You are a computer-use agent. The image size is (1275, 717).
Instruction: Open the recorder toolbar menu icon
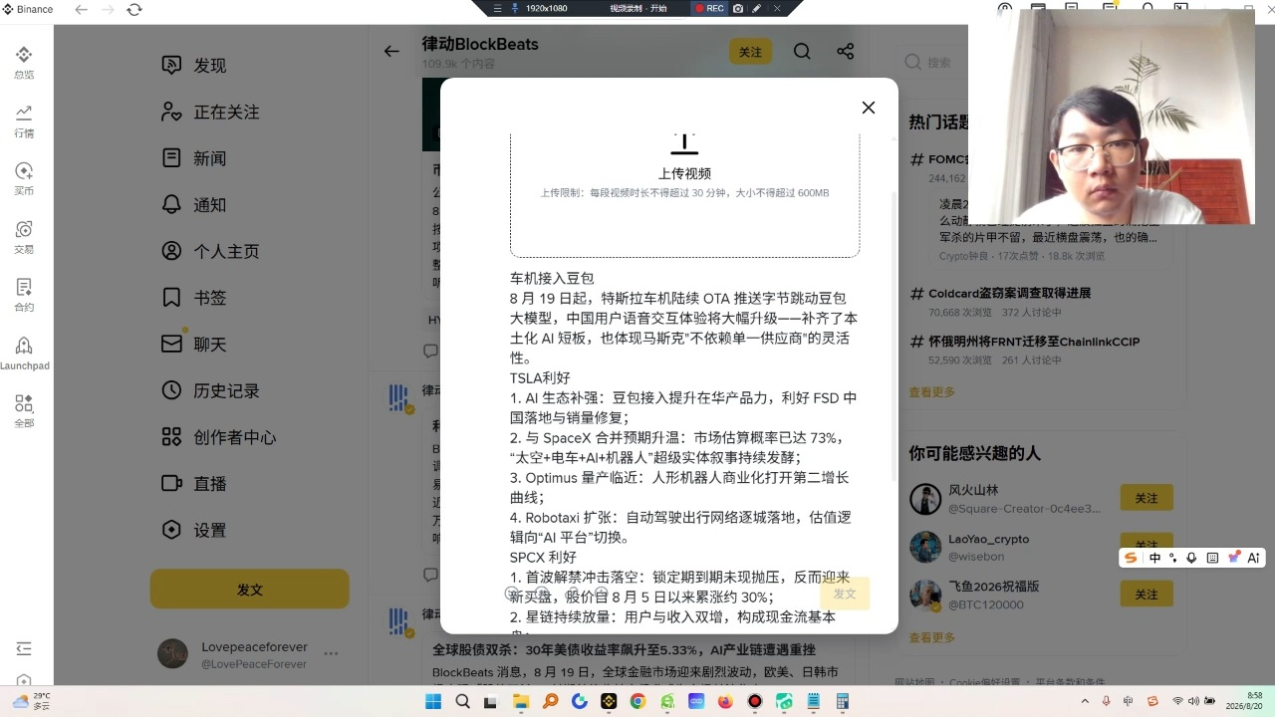click(498, 8)
